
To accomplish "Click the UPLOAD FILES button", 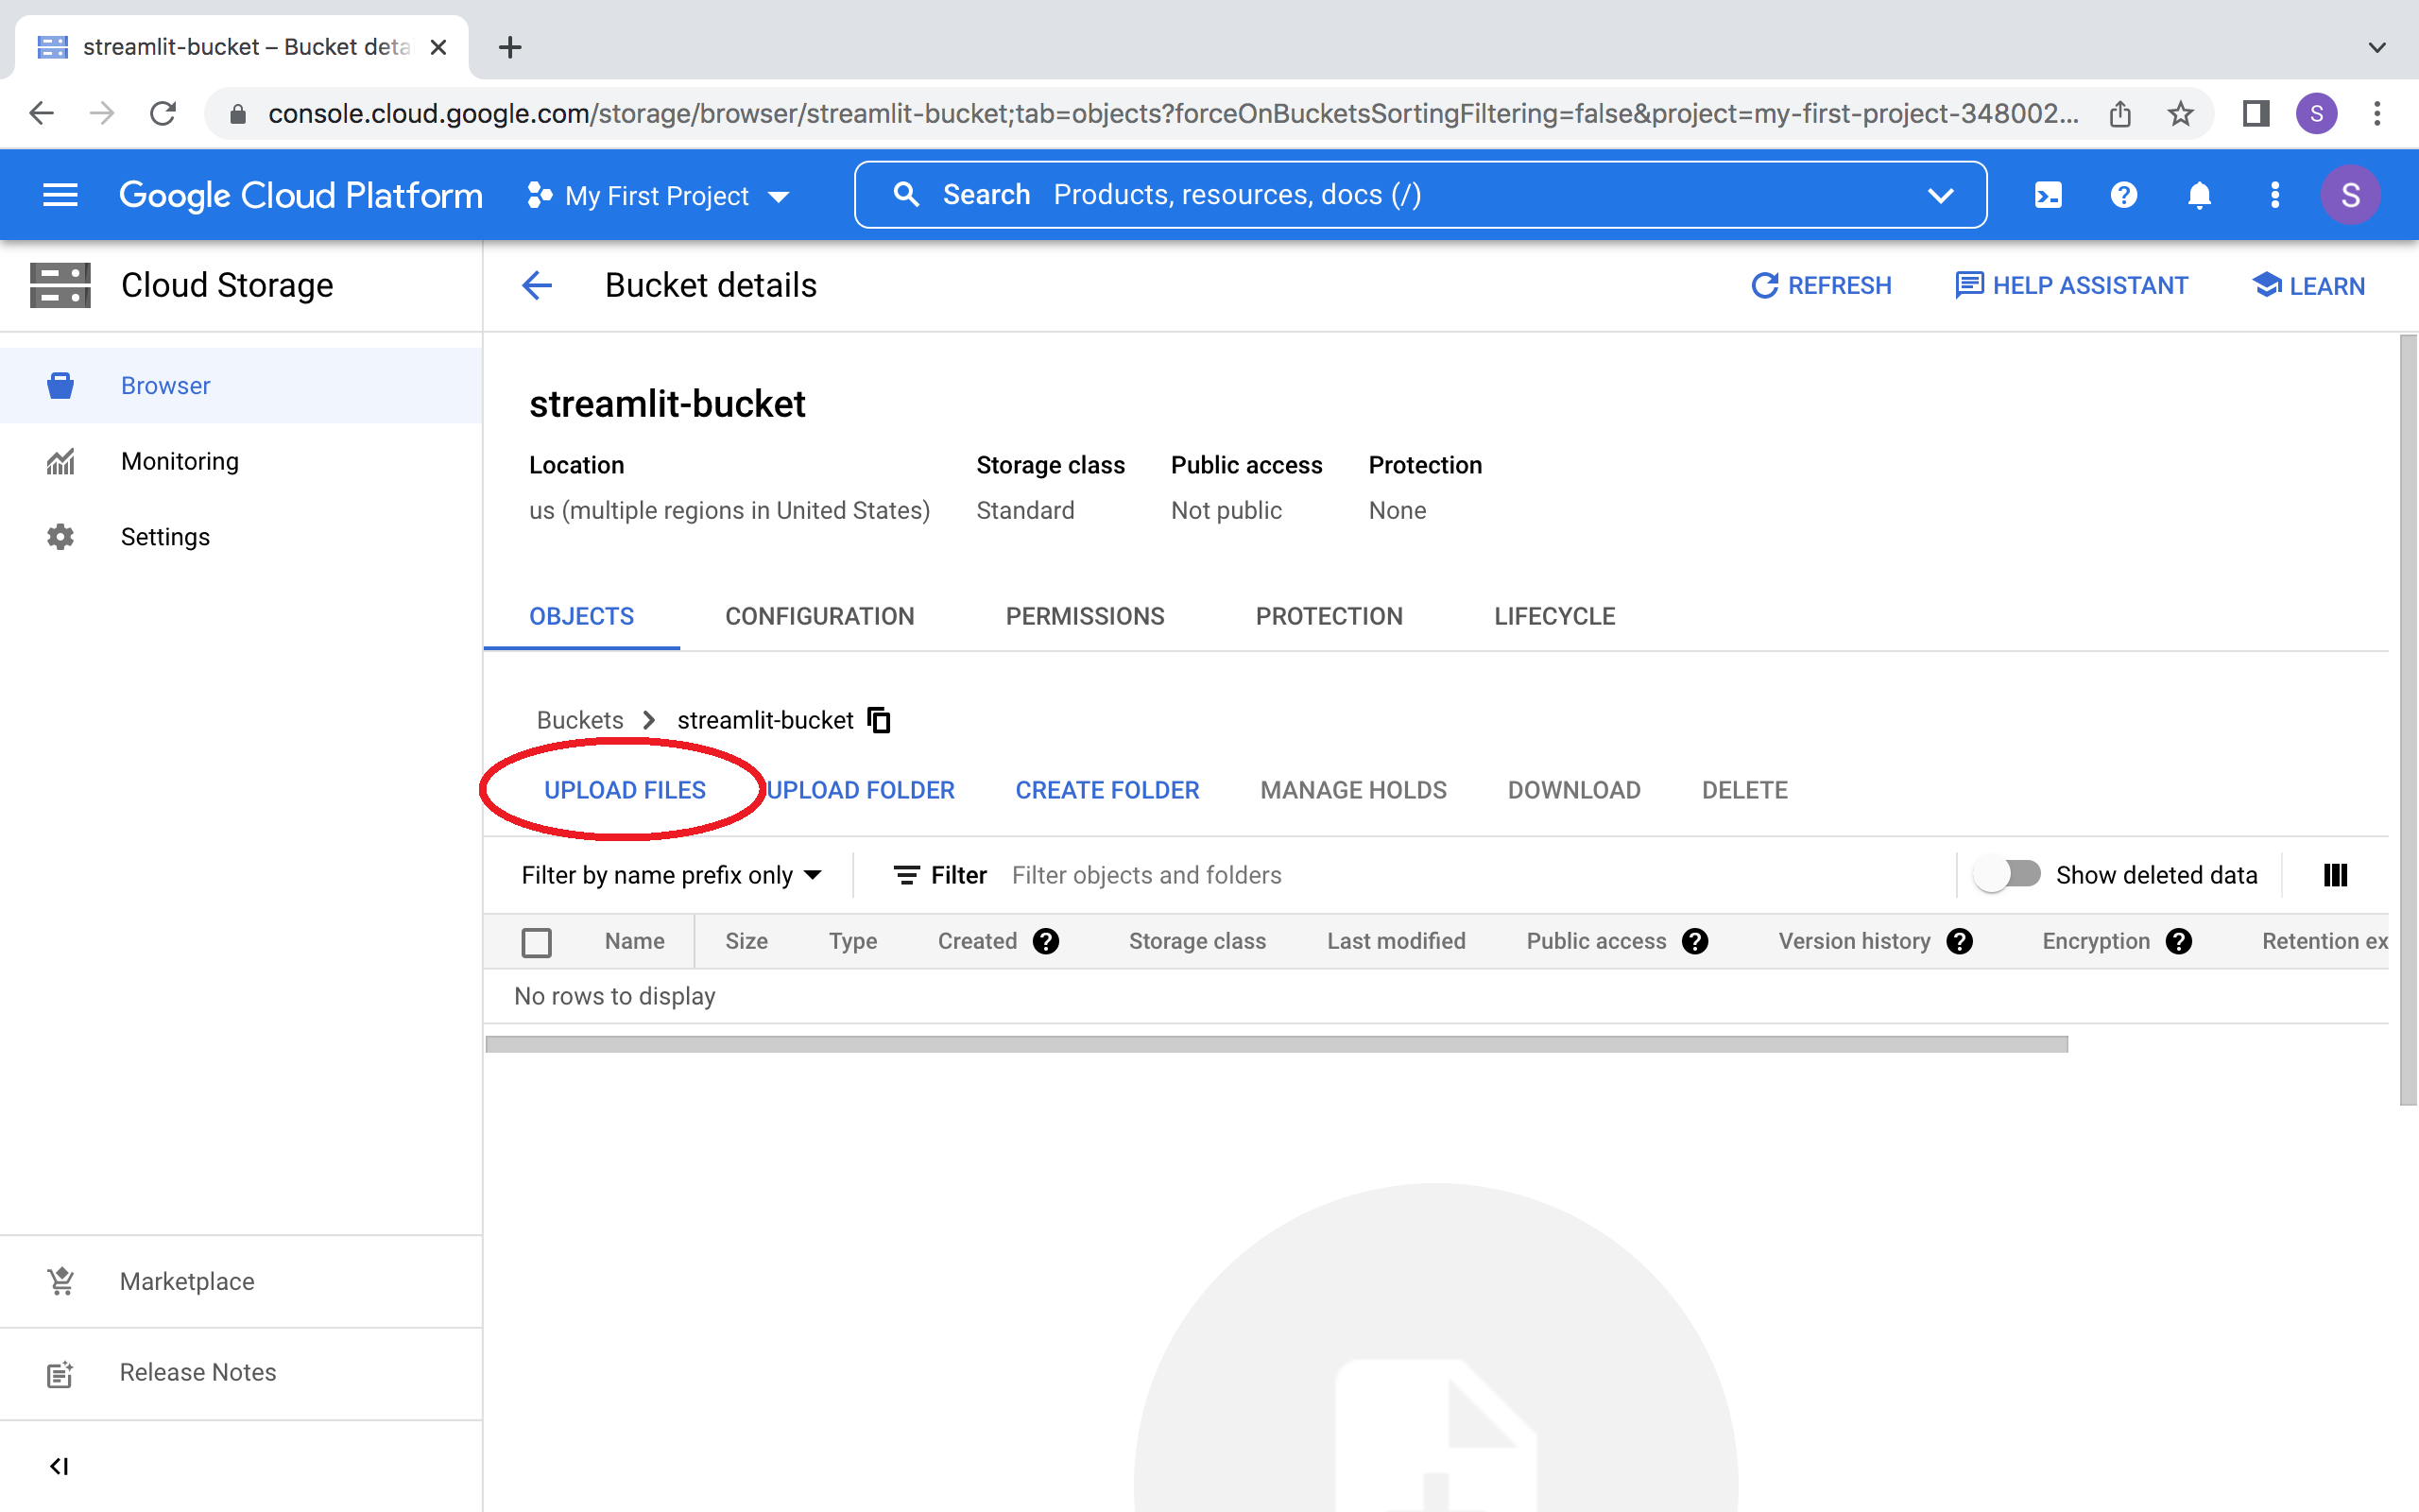I will [626, 789].
